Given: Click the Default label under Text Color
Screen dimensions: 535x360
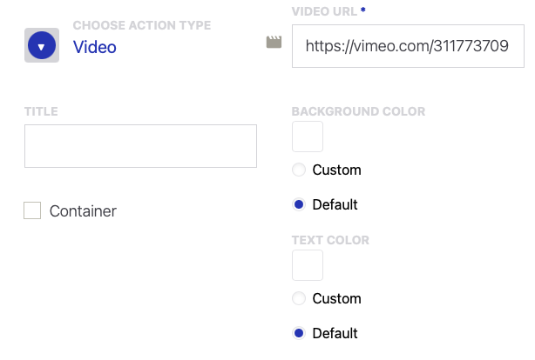Looking at the screenshot, I should tap(335, 333).
